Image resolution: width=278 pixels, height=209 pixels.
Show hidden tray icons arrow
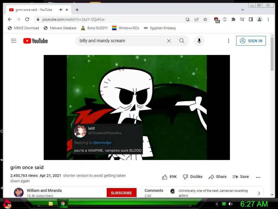(217, 204)
